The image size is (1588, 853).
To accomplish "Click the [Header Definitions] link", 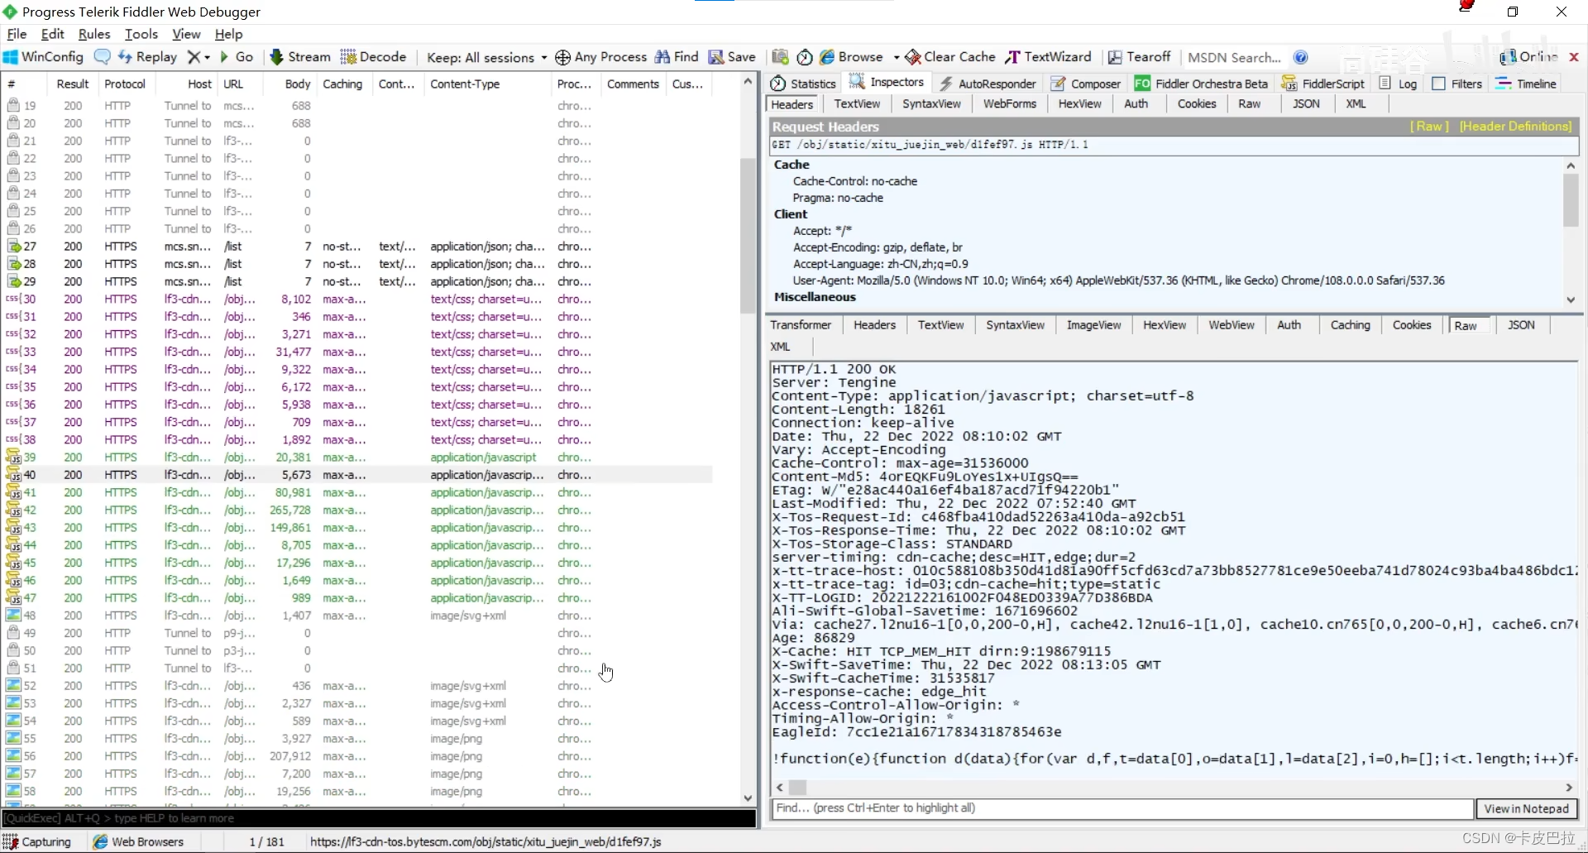I will [1515, 126].
